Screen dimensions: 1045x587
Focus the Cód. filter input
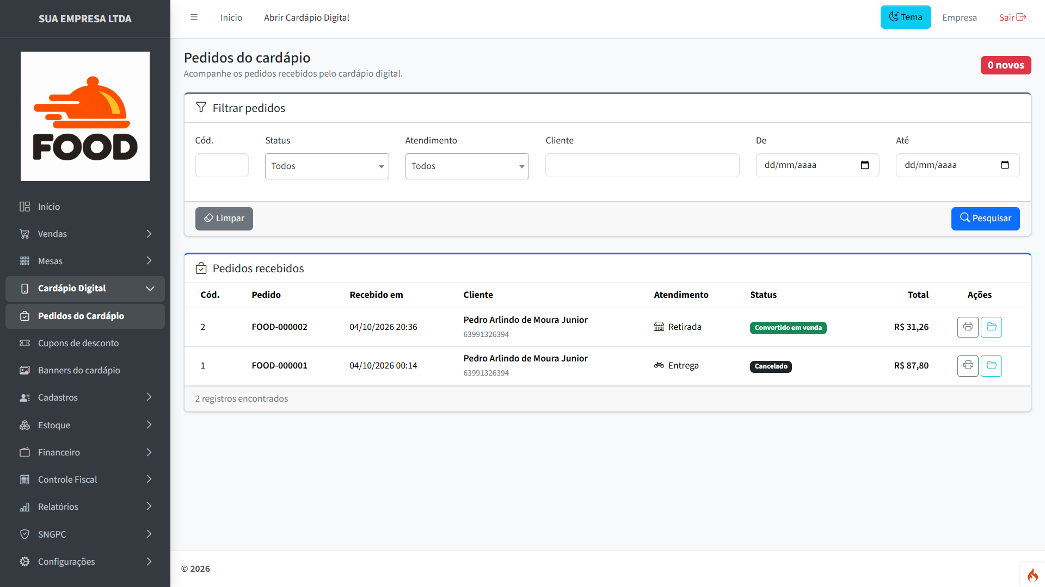coord(222,165)
